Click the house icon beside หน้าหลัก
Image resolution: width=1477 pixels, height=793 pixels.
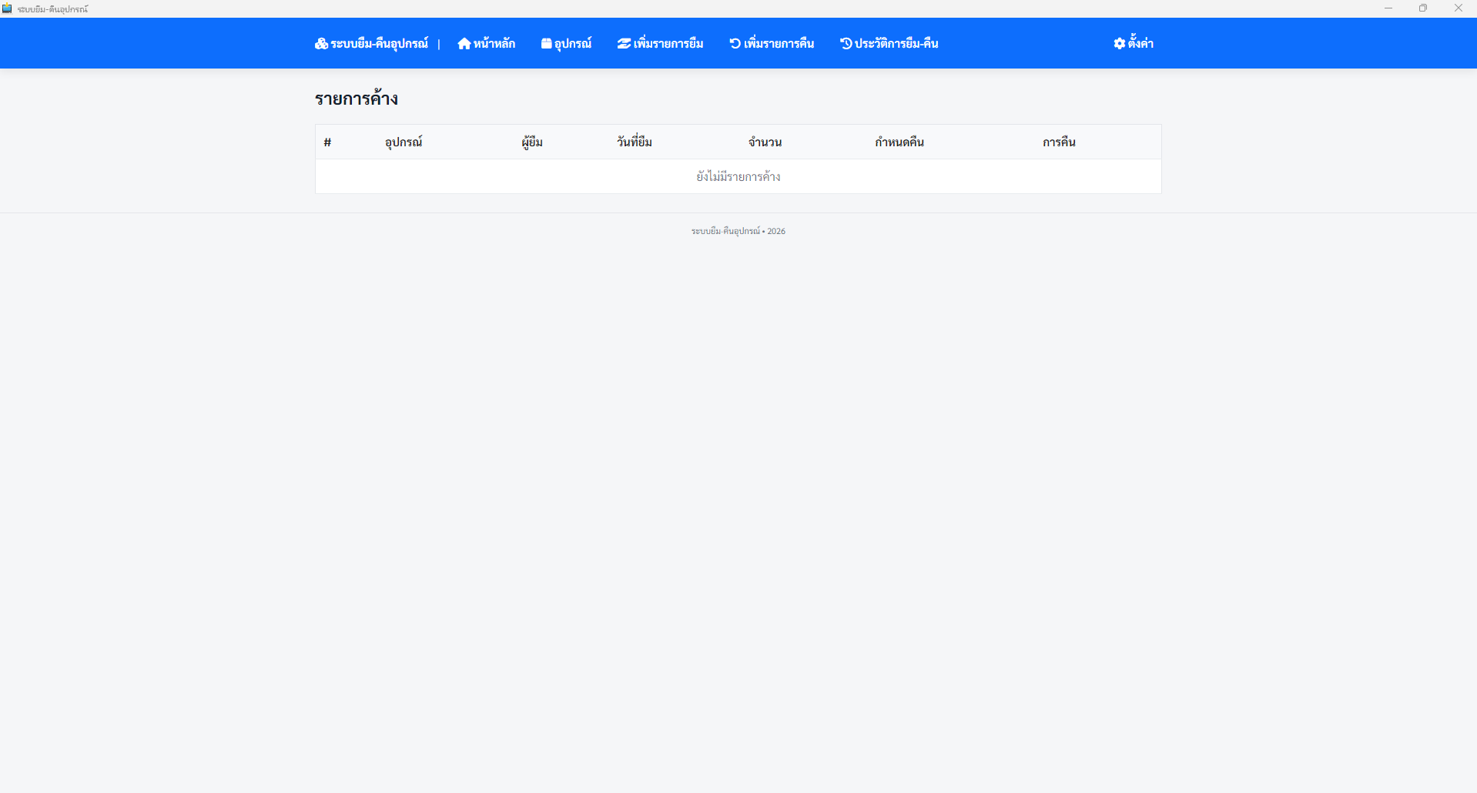[464, 44]
